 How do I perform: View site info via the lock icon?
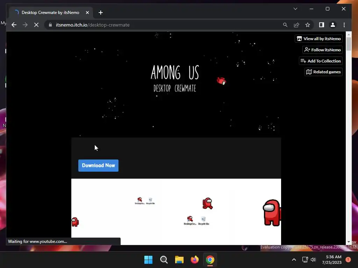tap(50, 25)
